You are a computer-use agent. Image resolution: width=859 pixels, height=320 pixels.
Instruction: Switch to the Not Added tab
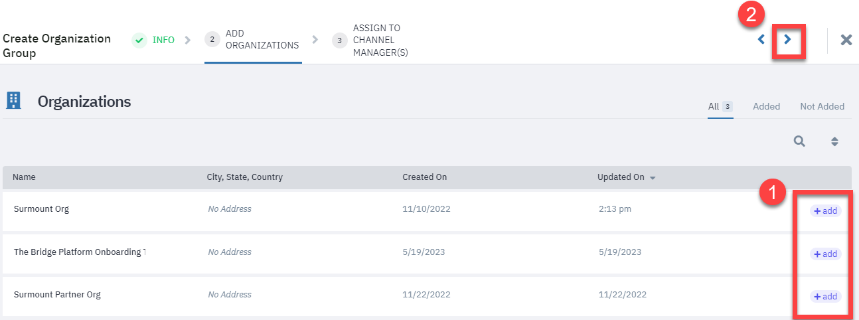click(x=822, y=106)
